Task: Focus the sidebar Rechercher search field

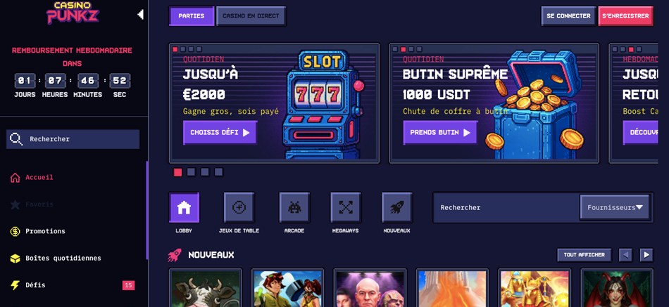Action: (73, 139)
